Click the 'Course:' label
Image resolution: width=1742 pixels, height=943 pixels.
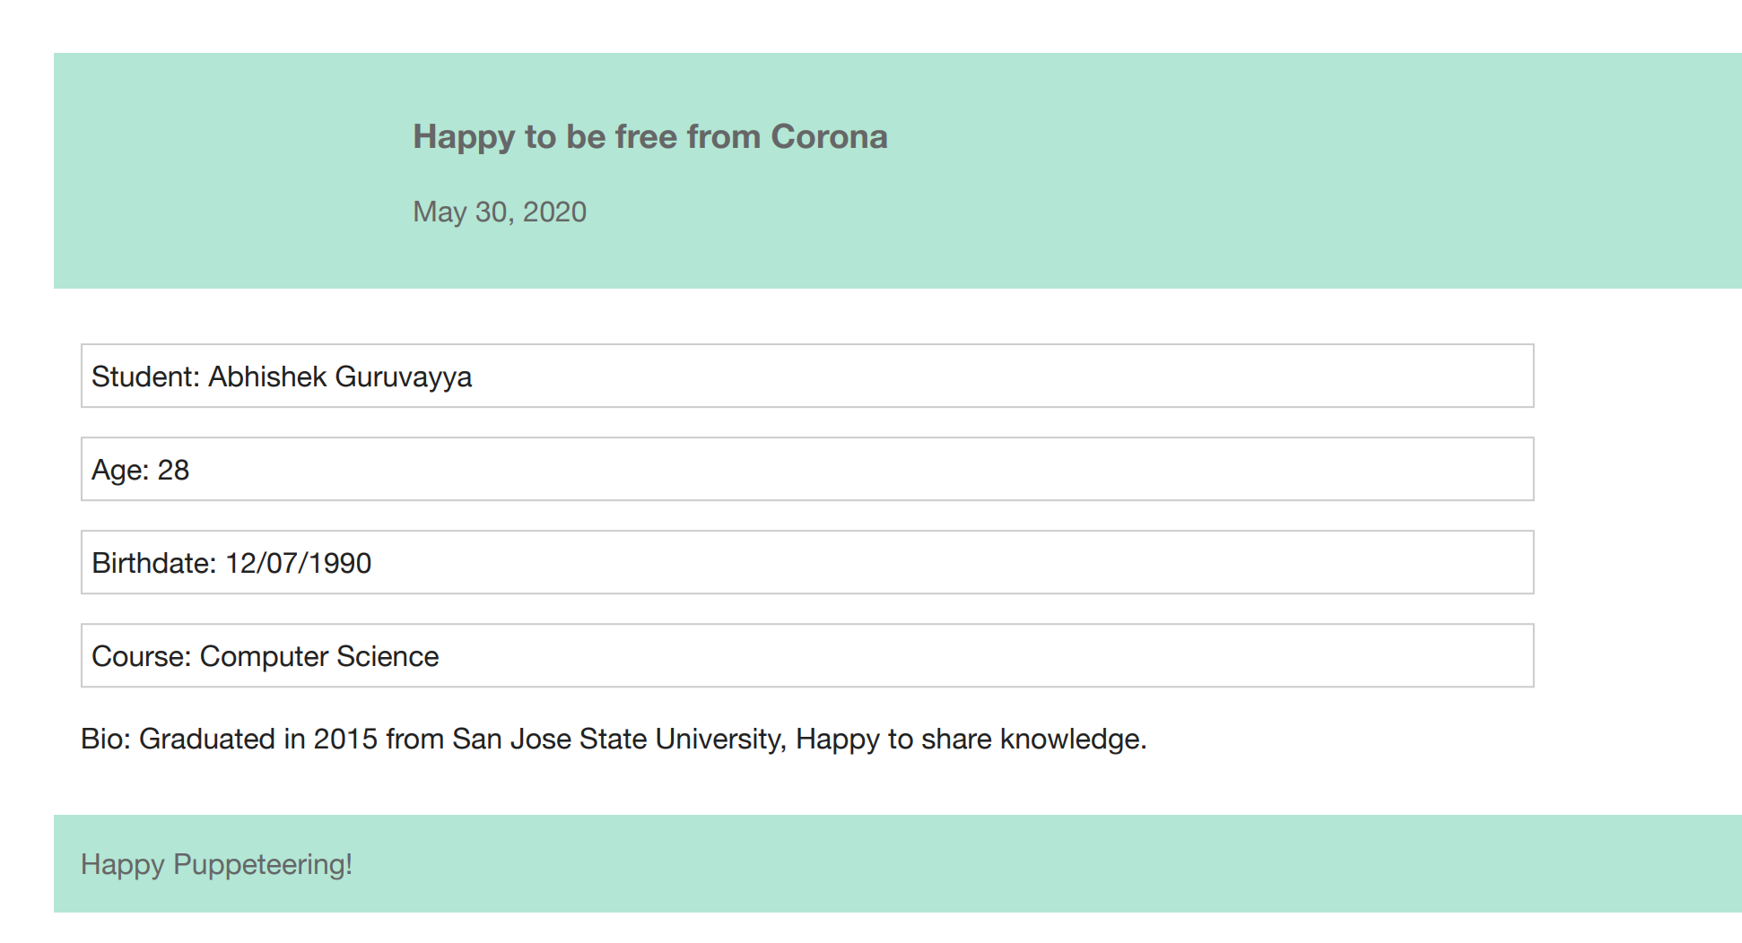(x=141, y=657)
